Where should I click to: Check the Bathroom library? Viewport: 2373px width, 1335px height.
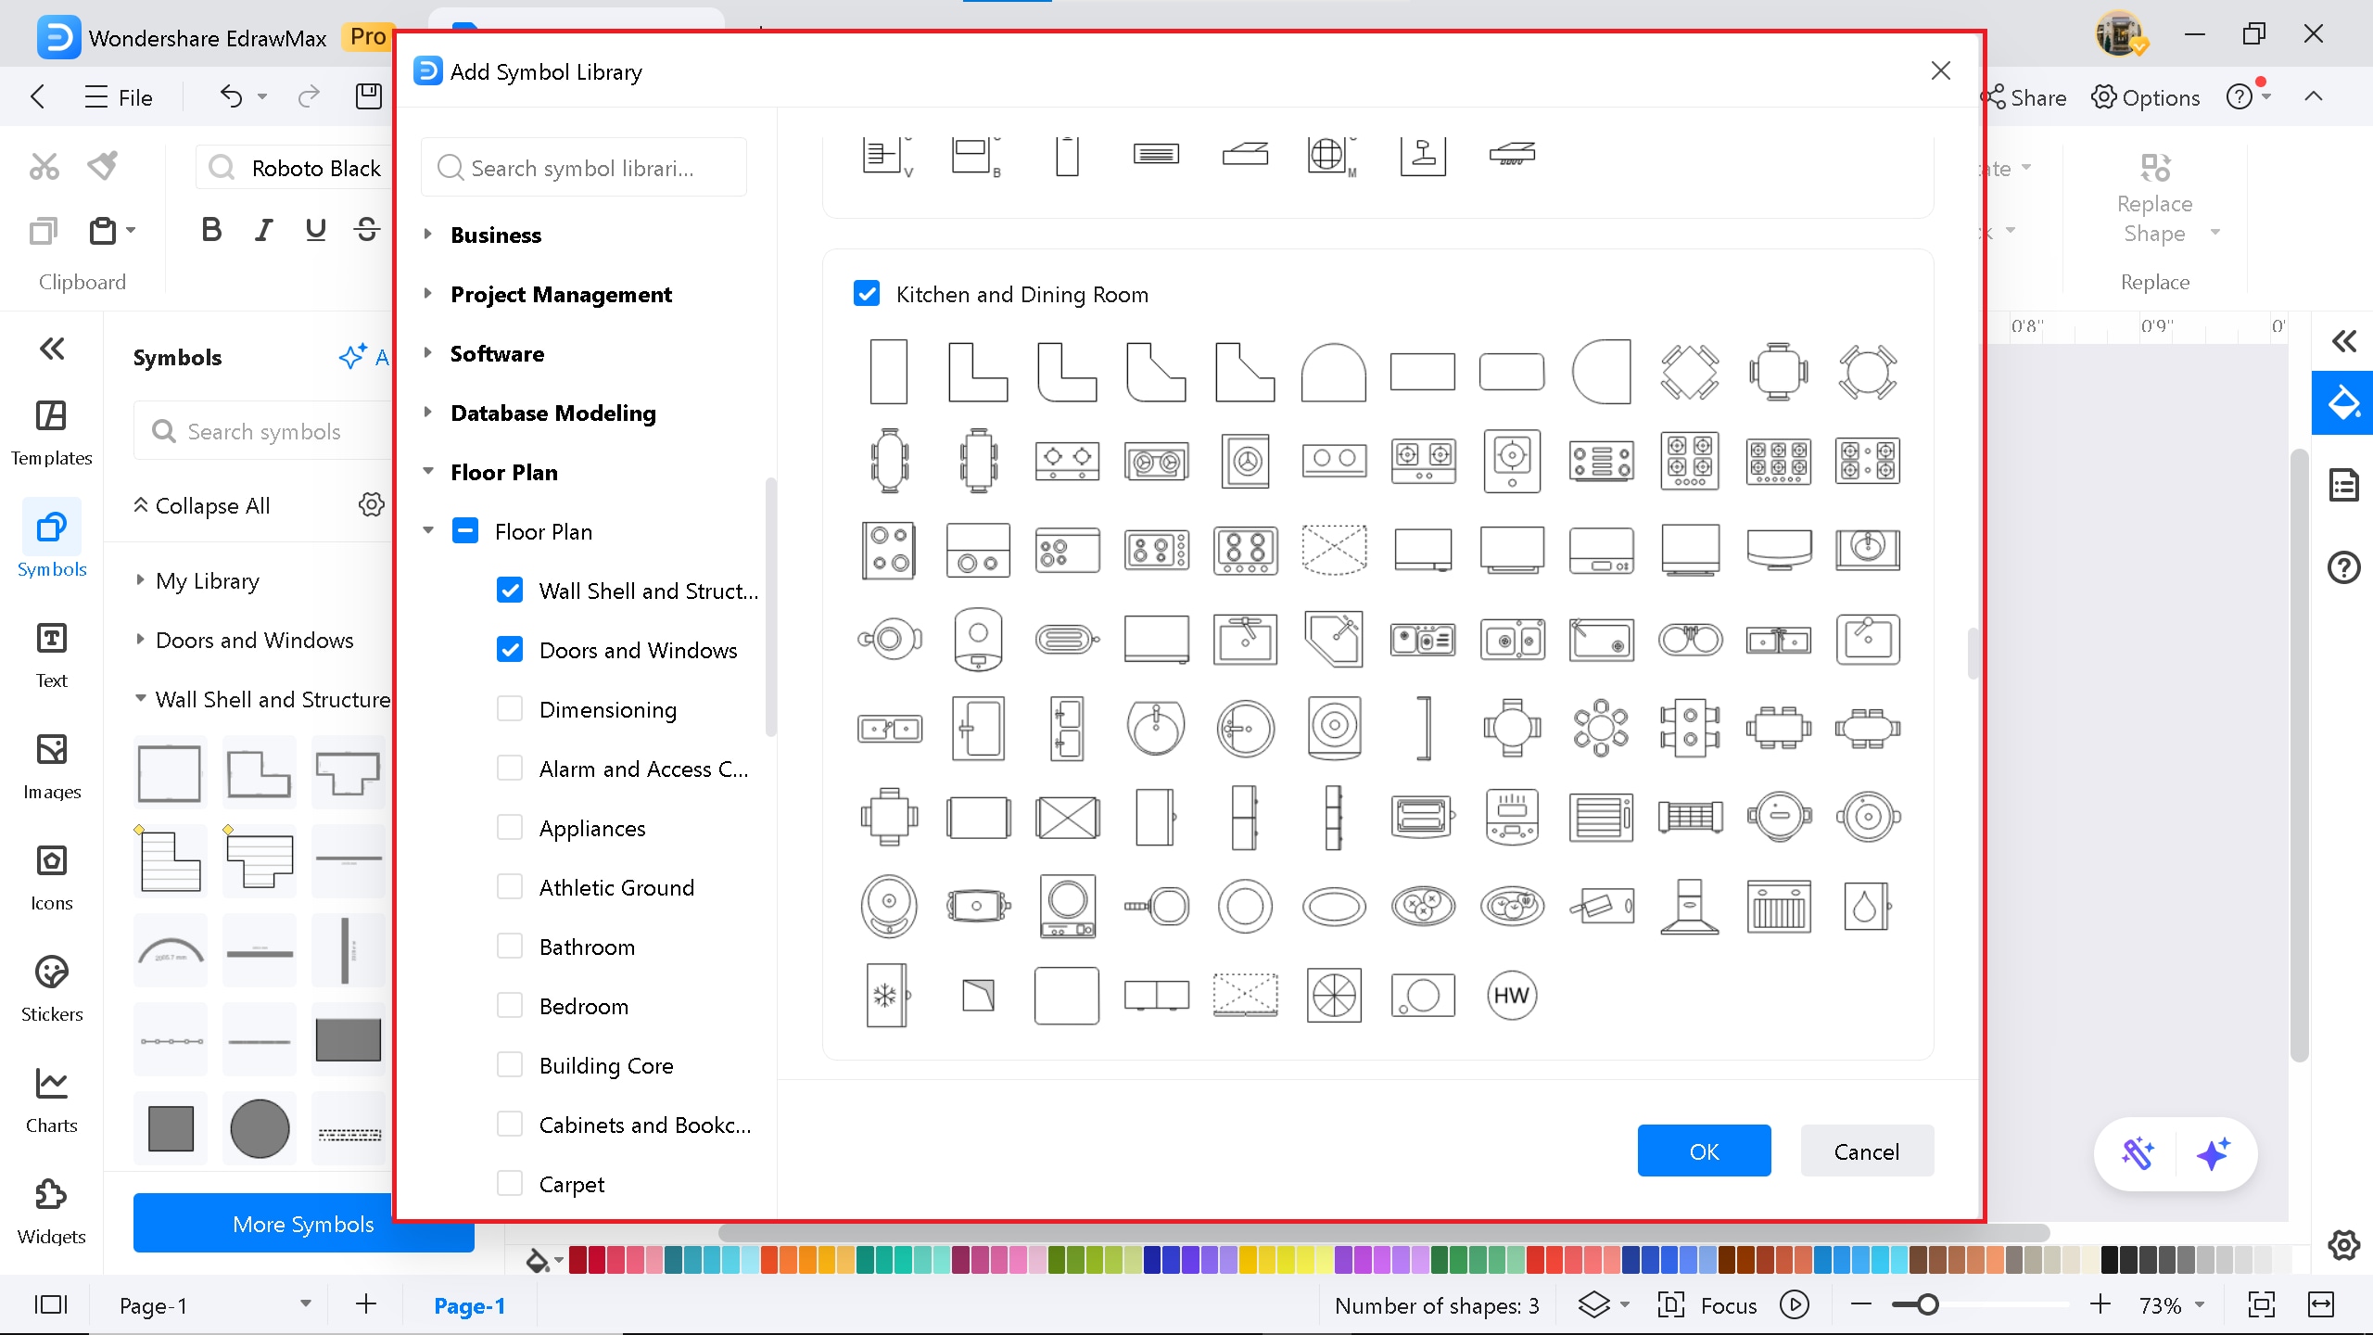point(510,947)
